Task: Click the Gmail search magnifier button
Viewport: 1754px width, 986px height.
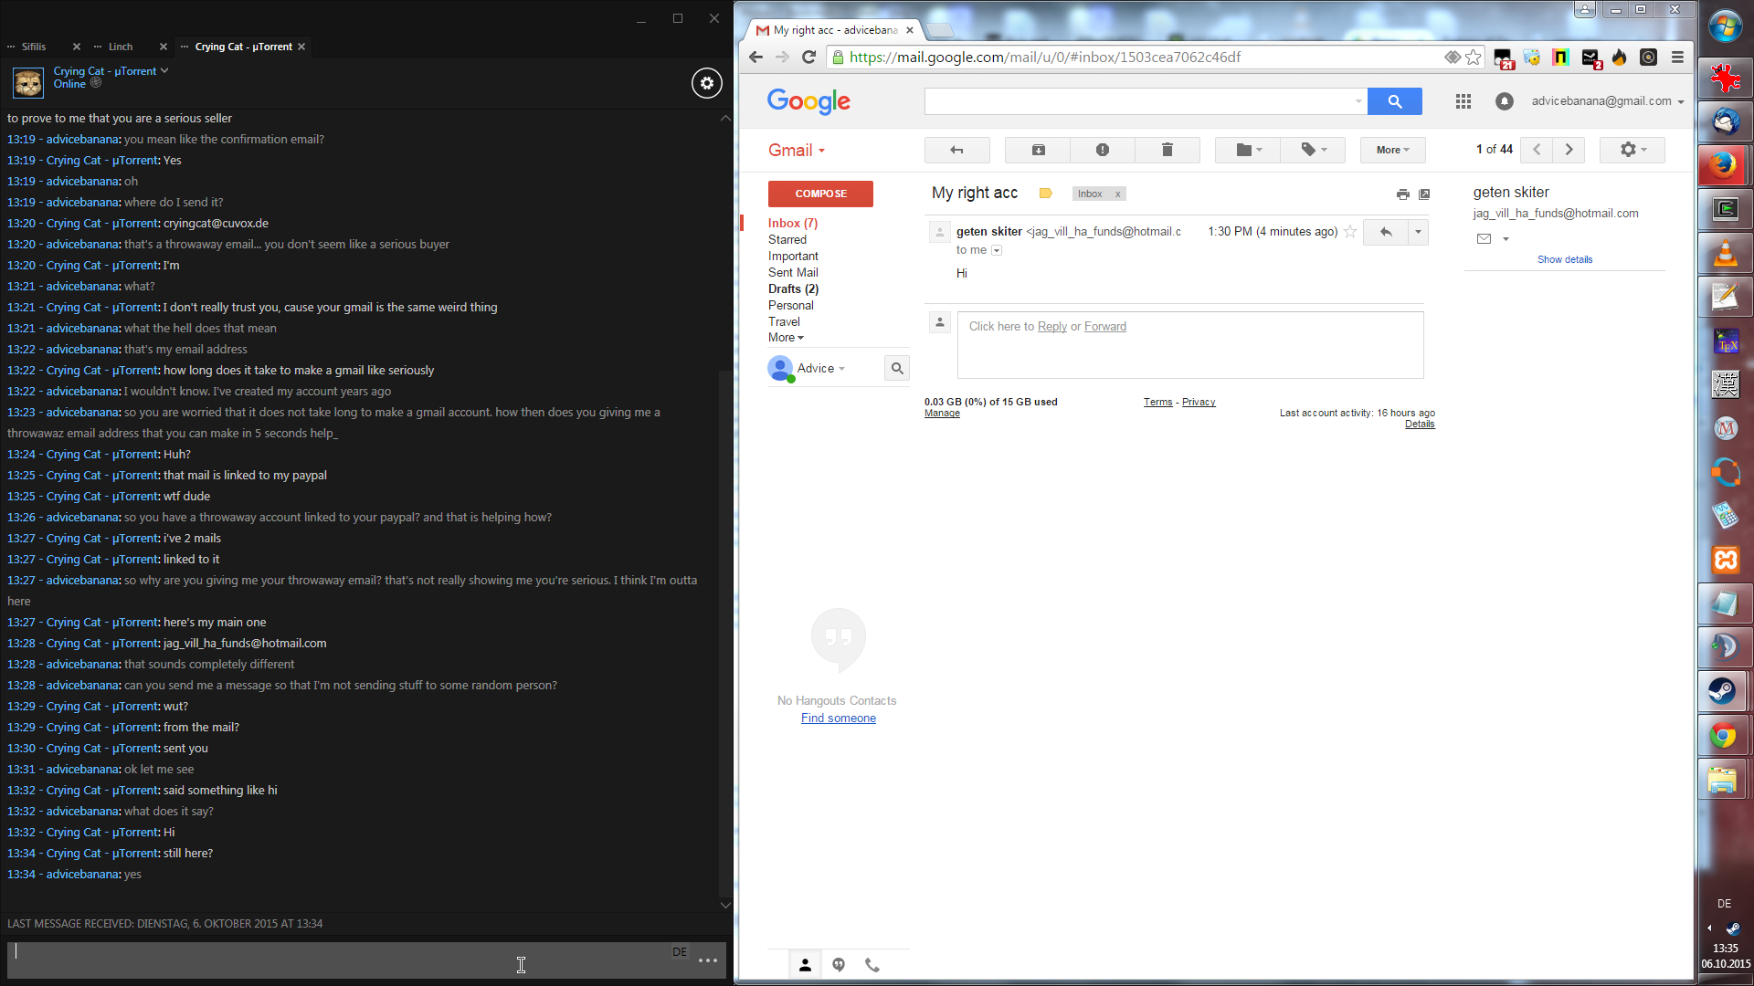Action: click(1394, 101)
